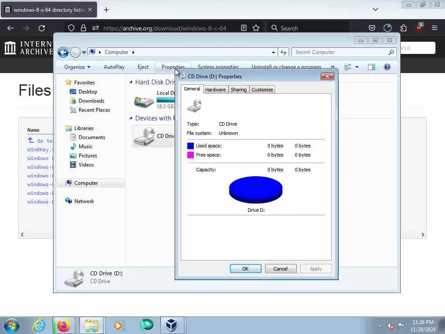Click Cancel in the Properties dialog
The height and width of the screenshot is (334, 445).
tap(280, 269)
